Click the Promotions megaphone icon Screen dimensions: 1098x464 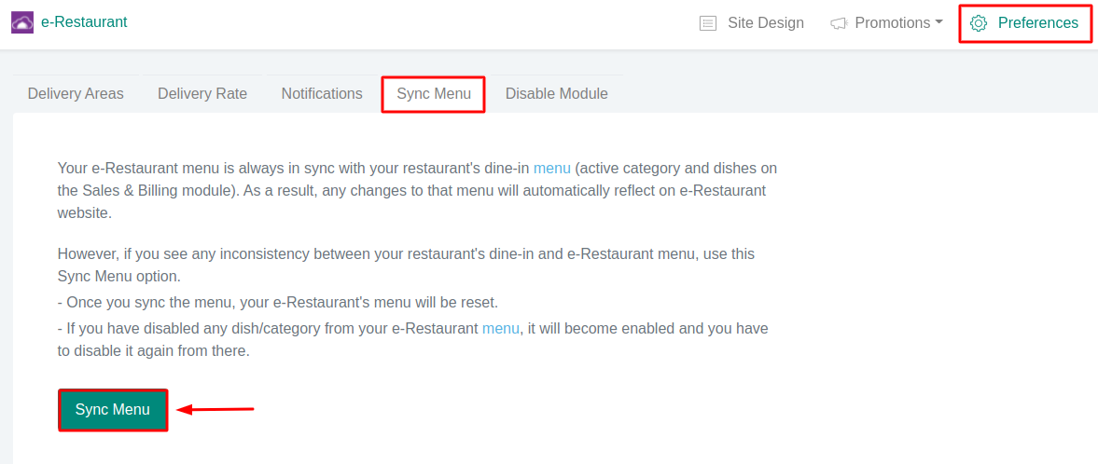838,23
